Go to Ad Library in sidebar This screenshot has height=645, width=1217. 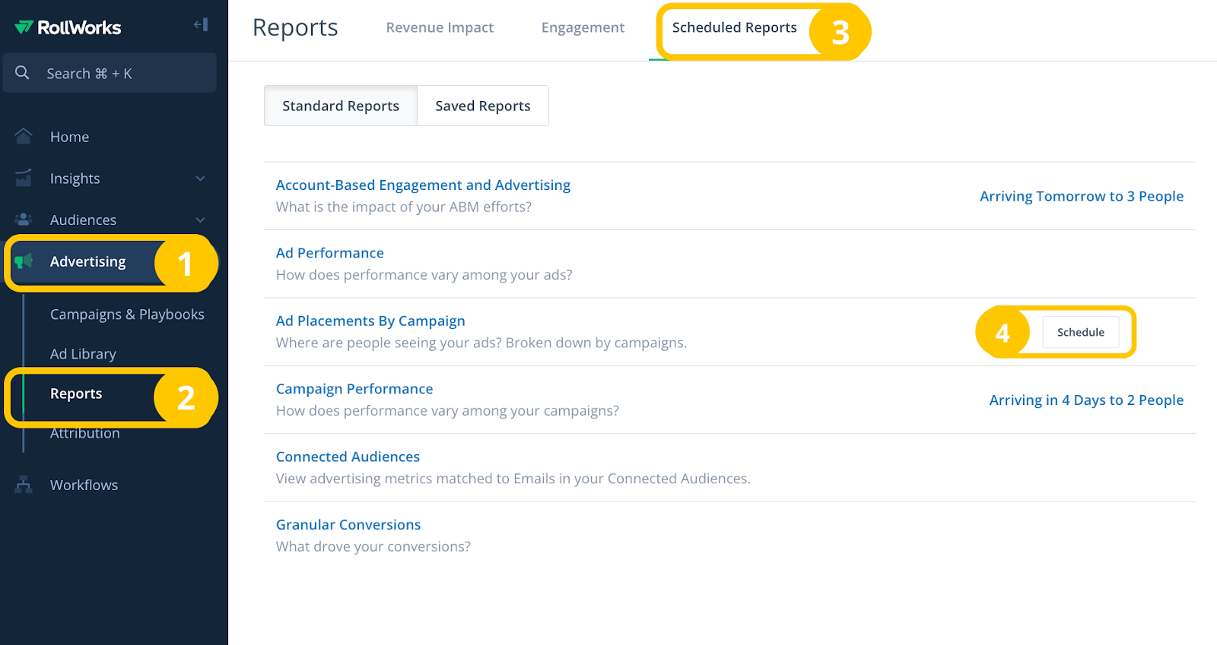pyautogui.click(x=83, y=354)
